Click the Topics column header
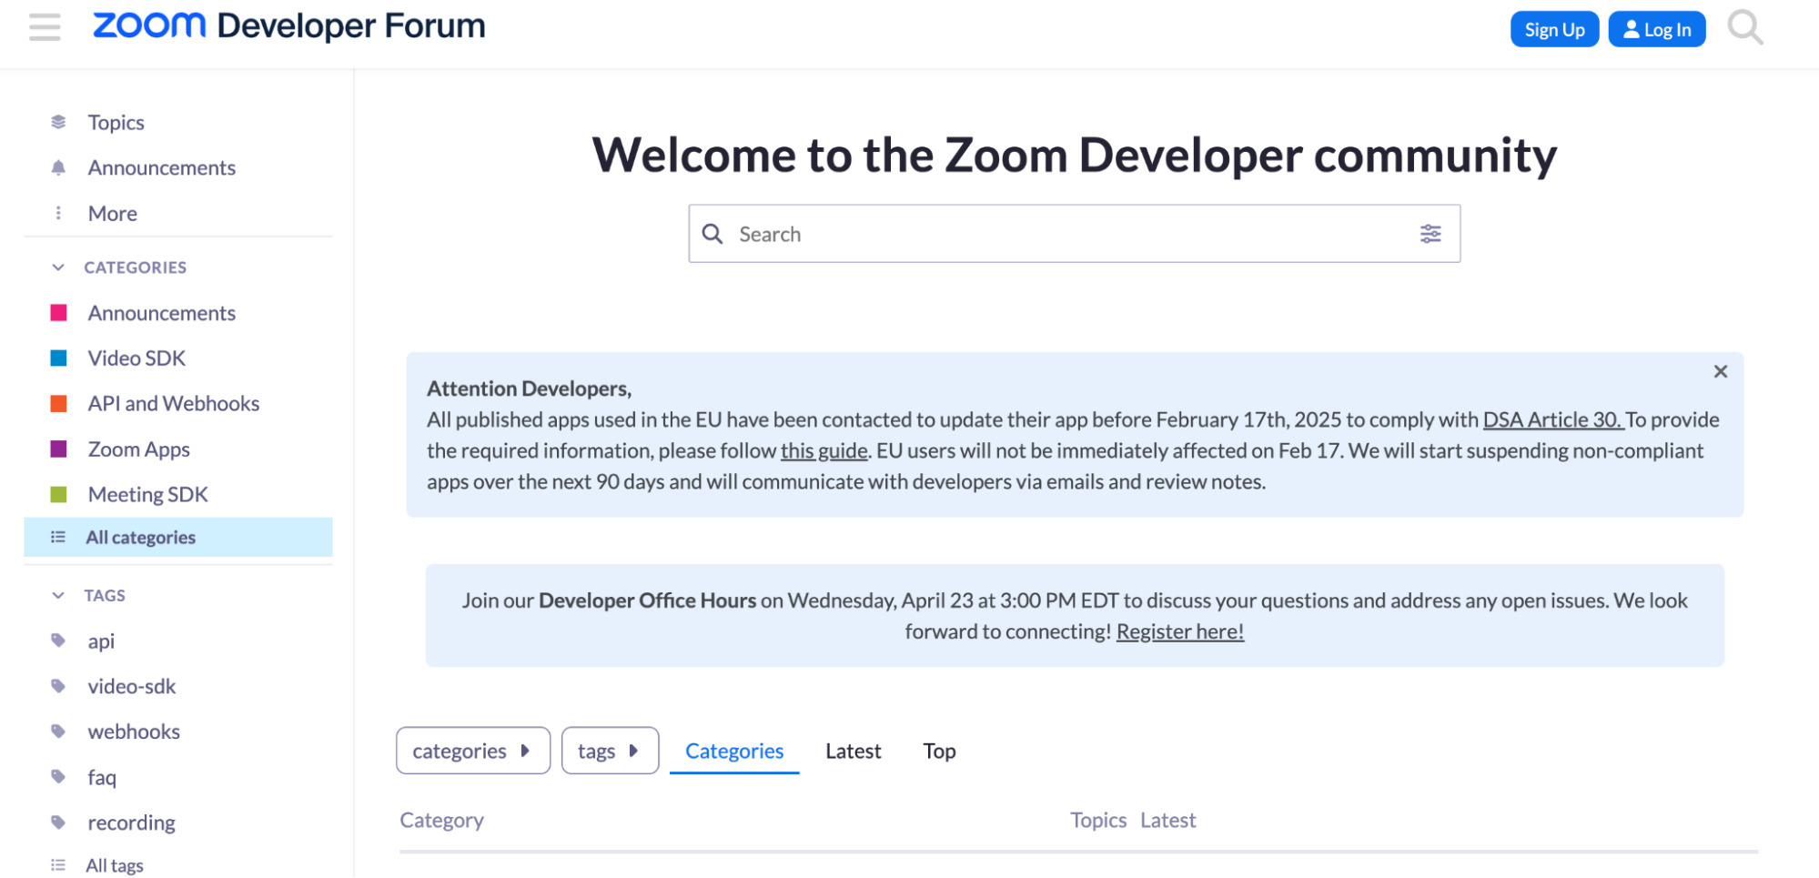 (x=1098, y=820)
